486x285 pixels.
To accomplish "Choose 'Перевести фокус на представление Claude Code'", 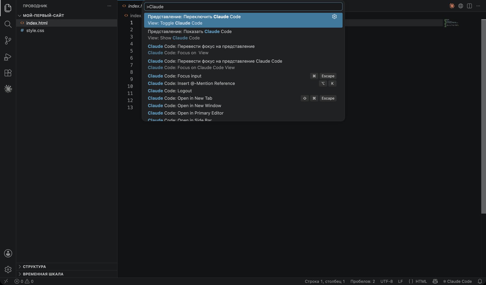I will click(x=243, y=65).
